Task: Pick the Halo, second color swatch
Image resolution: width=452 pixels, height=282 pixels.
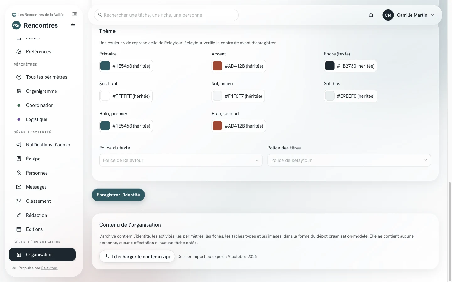Action: tap(217, 126)
